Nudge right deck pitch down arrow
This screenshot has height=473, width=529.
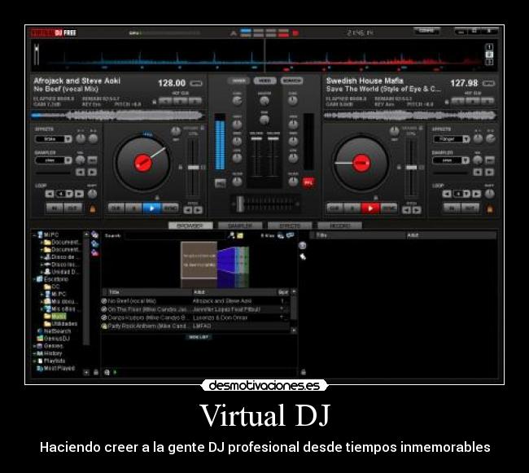click(x=407, y=210)
